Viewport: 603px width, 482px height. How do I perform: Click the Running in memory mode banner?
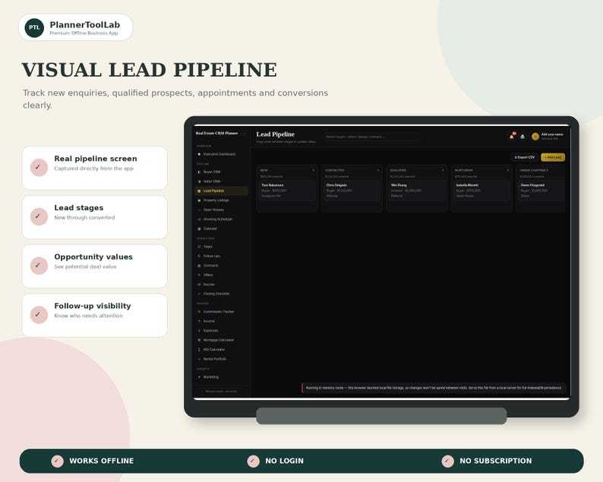[x=434, y=388]
